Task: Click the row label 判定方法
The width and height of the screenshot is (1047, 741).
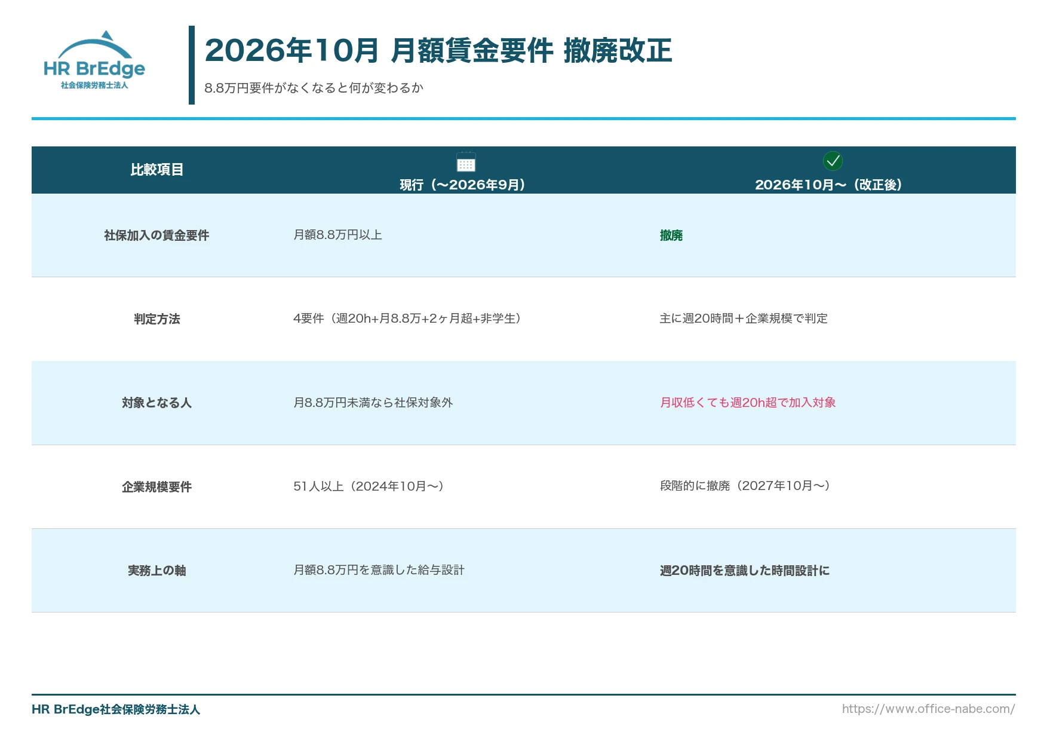Action: click(x=156, y=319)
